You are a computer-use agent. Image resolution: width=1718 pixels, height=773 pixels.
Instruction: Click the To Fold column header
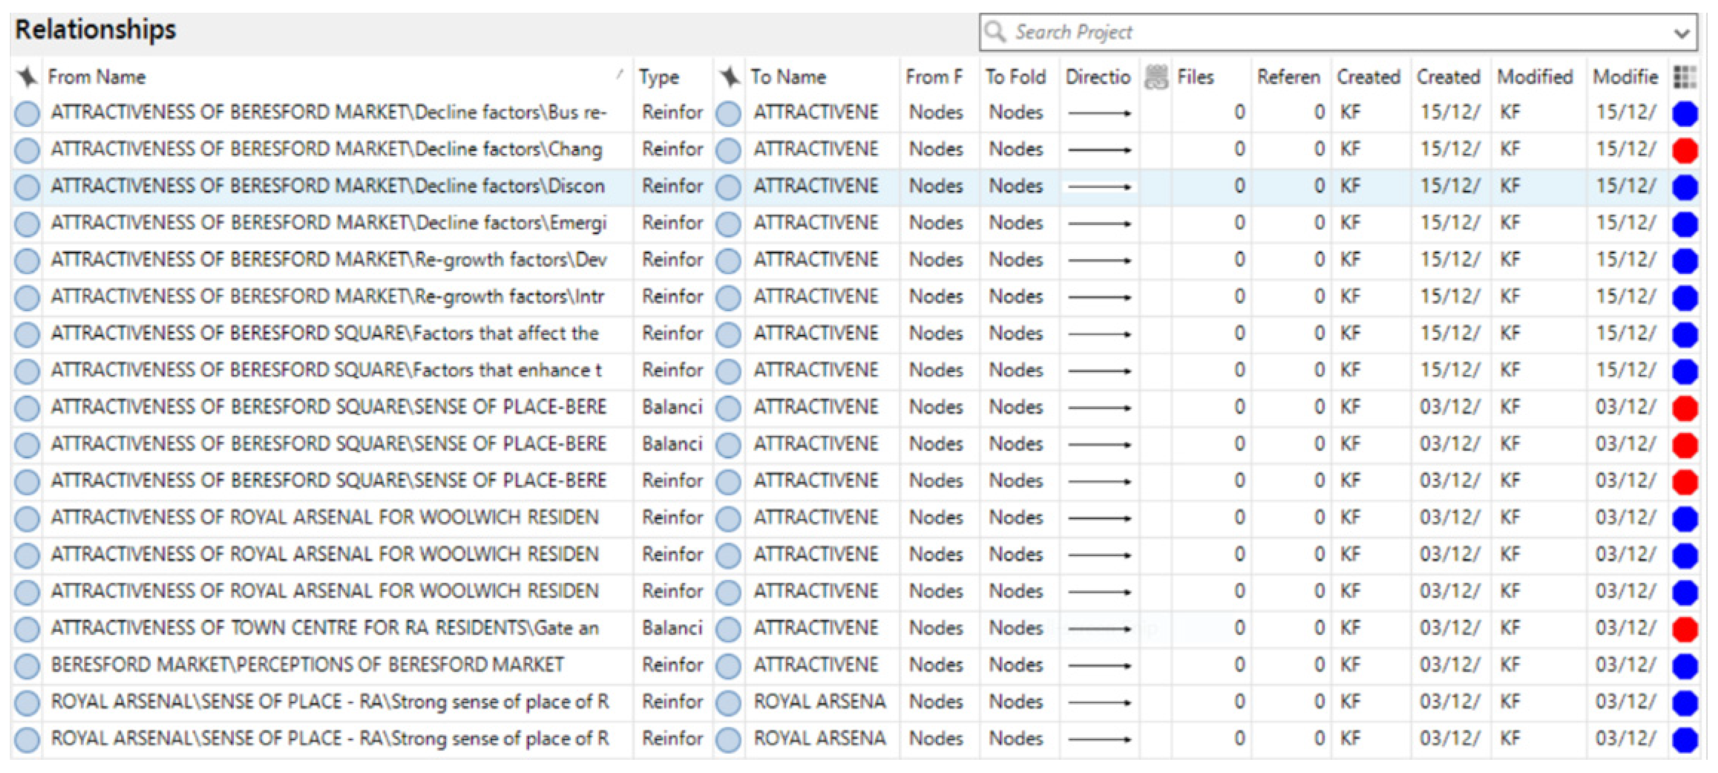(1015, 77)
